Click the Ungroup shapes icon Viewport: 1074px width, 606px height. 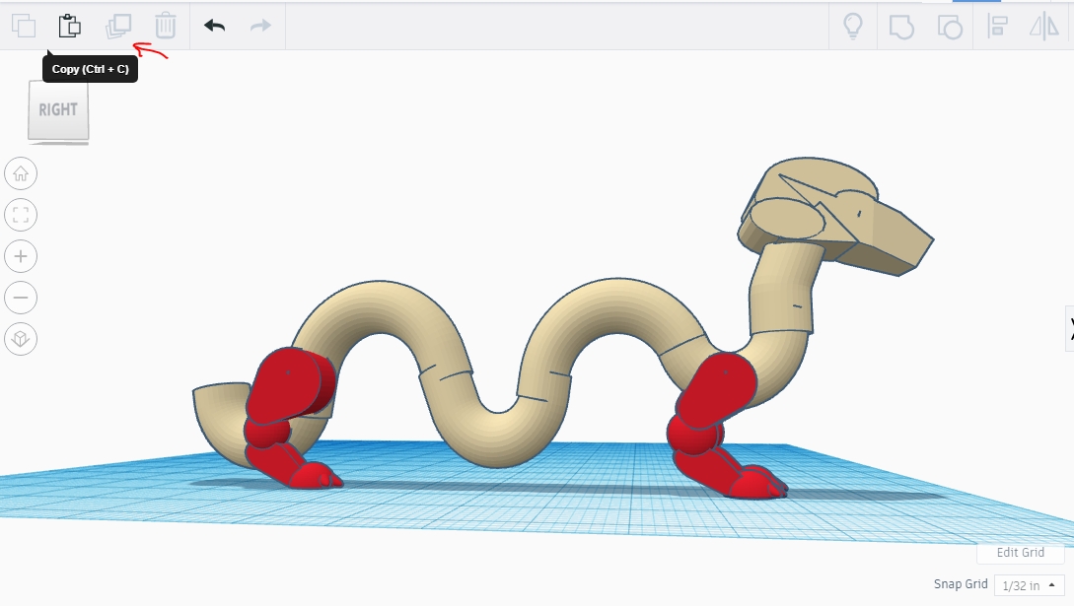tap(950, 27)
